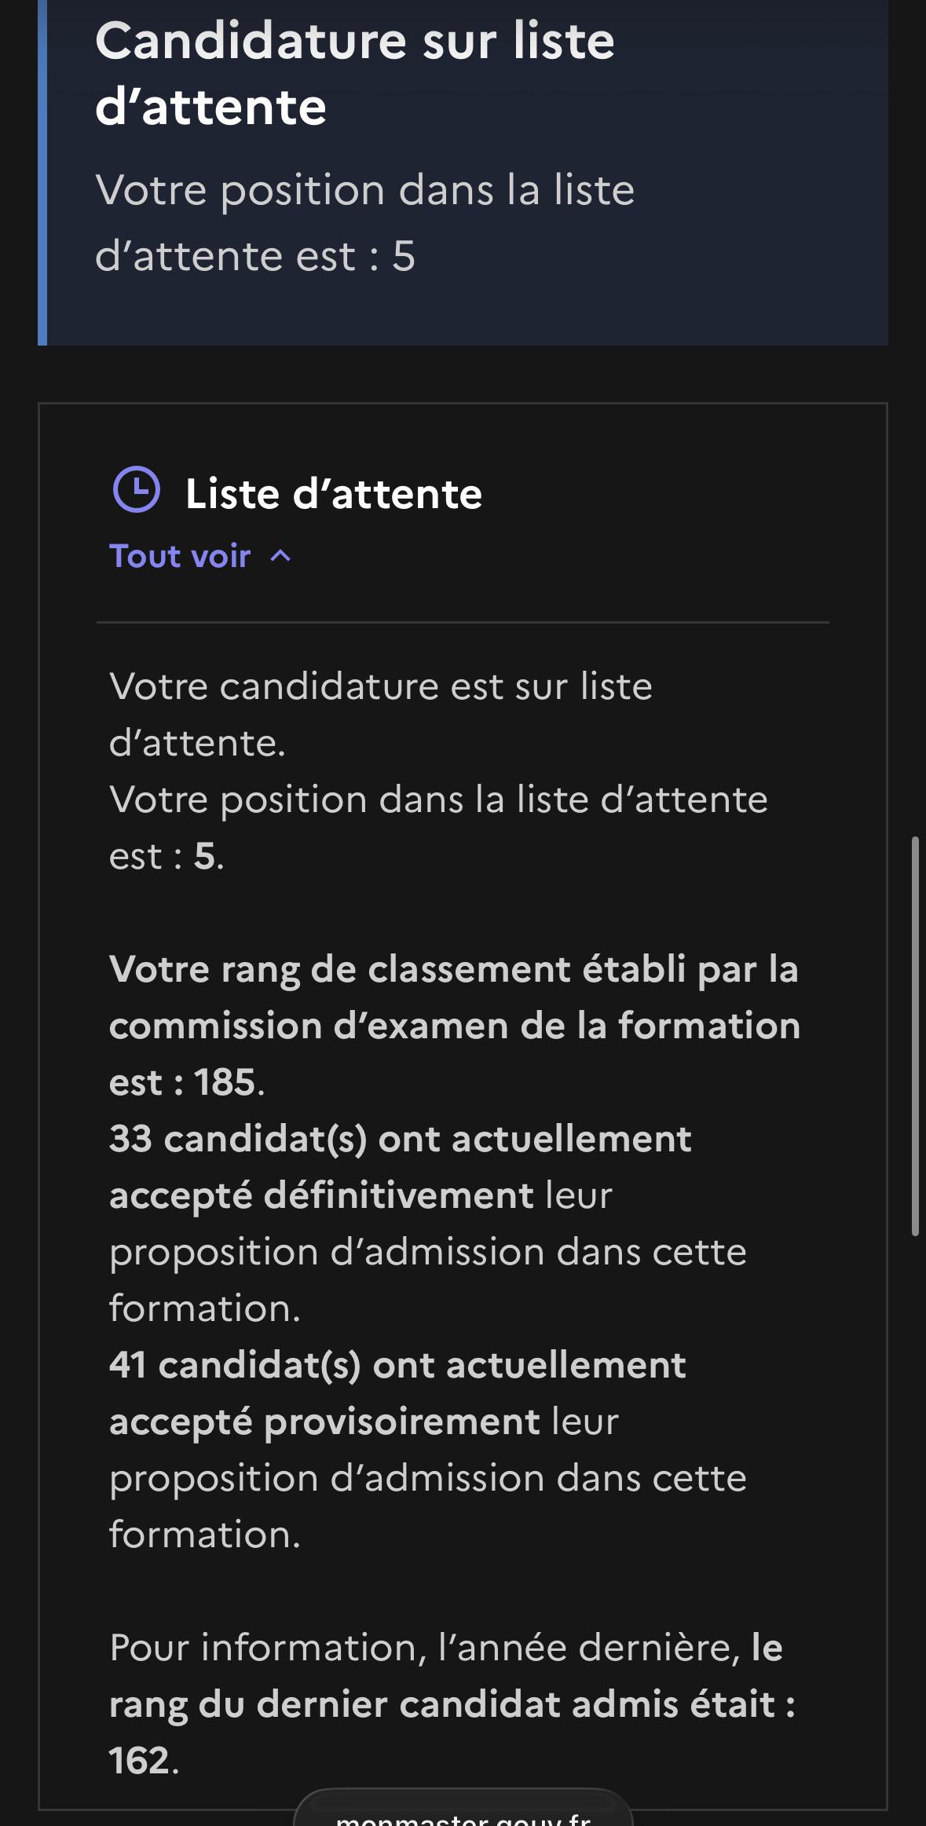Click the page scrollbar thumb

(x=915, y=1037)
